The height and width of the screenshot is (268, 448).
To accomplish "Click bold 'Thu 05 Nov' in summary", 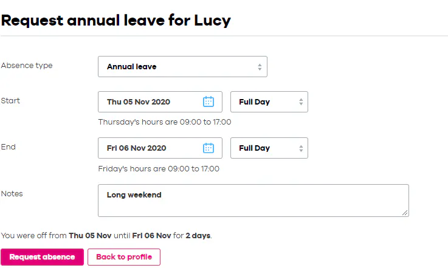I will click(x=90, y=235).
